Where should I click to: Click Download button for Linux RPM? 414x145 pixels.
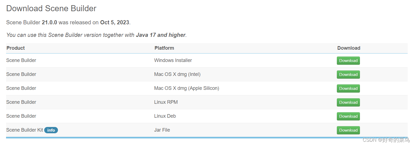click(x=348, y=102)
